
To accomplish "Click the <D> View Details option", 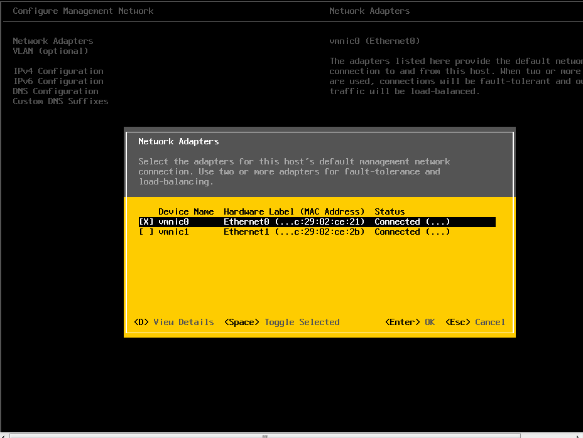I will (x=174, y=322).
